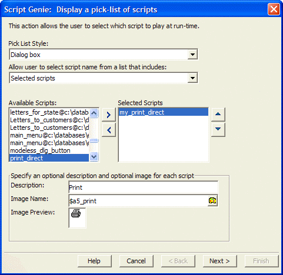The height and width of the screenshot is (275, 283).
Task: Open Pick List Style dropdown arrow
Action: [x=192, y=55]
